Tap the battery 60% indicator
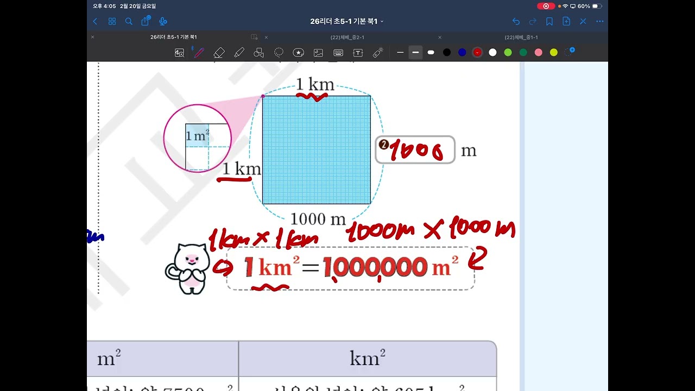Viewport: 695px width, 391px height. tap(590, 6)
